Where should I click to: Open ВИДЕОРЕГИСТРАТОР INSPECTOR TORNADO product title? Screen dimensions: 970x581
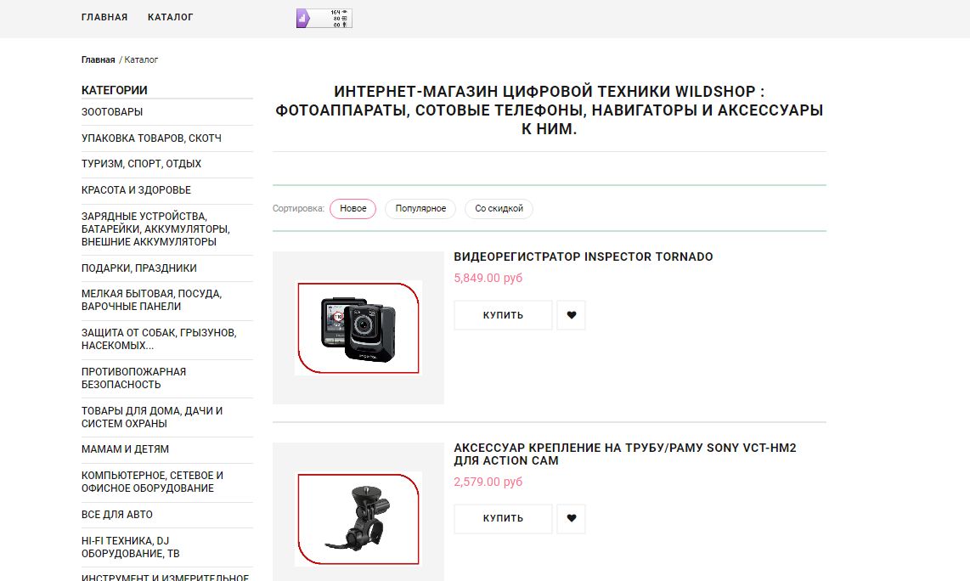(x=584, y=257)
